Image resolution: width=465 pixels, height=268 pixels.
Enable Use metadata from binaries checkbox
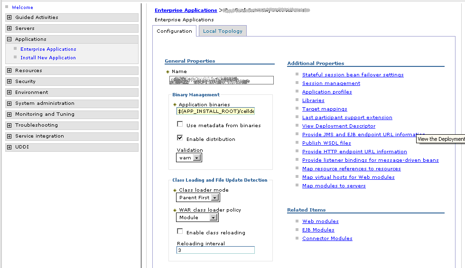click(180, 124)
